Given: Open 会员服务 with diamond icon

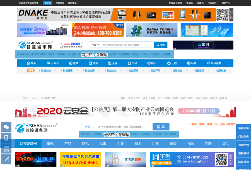Looking at the screenshot, I should [214, 63].
